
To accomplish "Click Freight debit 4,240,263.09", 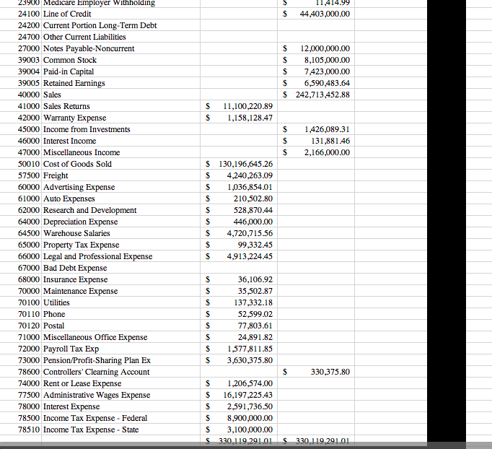I will 250,175.
